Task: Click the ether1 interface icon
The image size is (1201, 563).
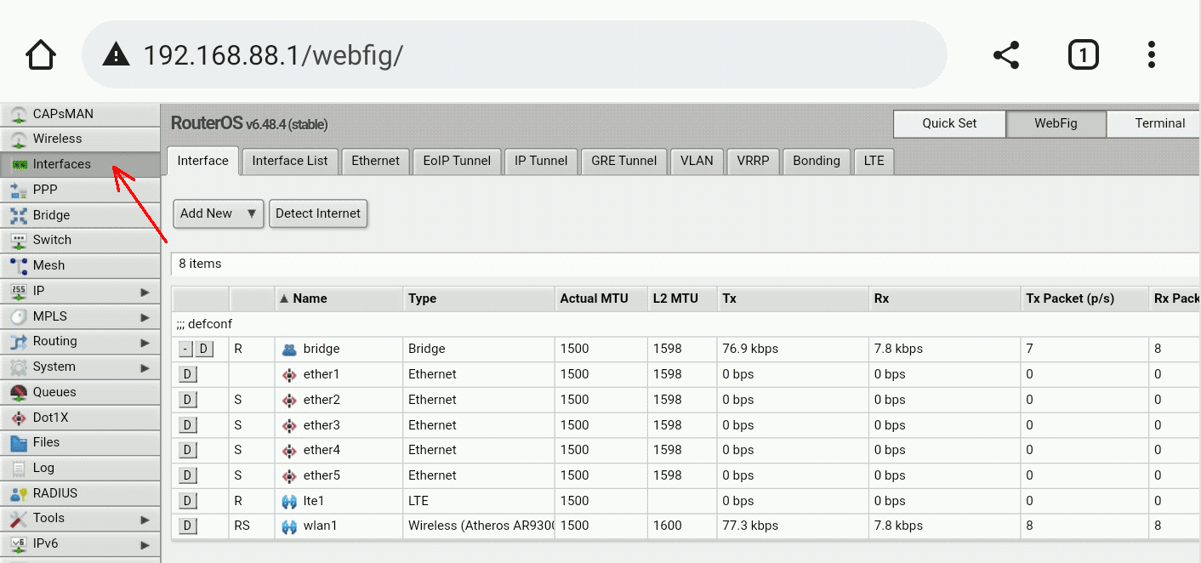Action: [x=289, y=374]
